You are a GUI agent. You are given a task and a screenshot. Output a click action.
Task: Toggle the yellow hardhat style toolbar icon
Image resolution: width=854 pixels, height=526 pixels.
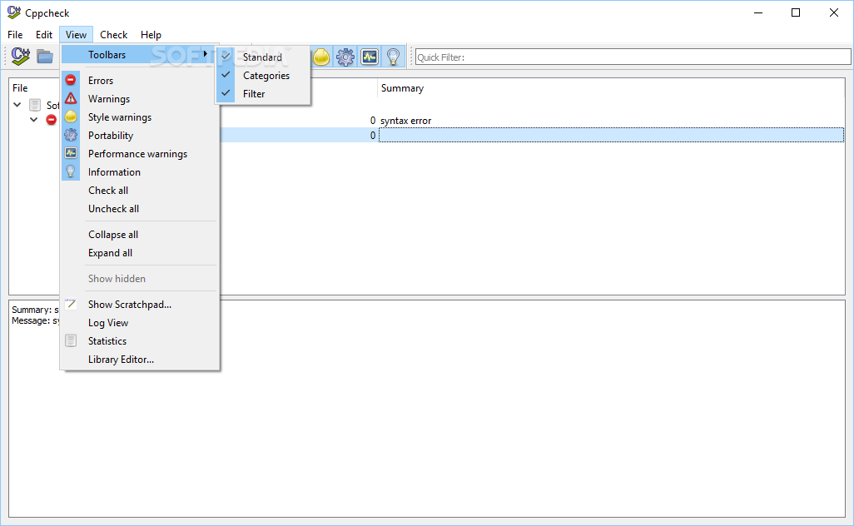pos(321,57)
